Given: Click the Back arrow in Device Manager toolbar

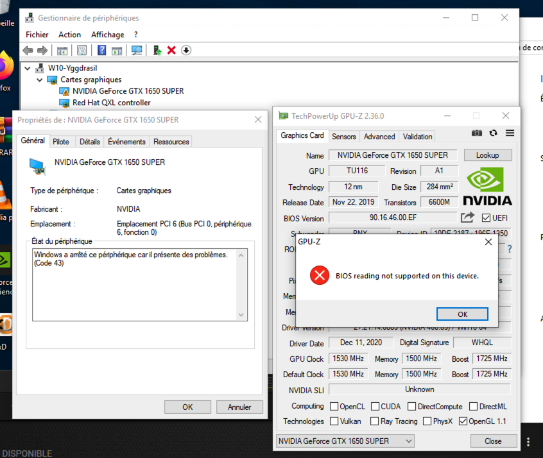Looking at the screenshot, I should tap(28, 51).
